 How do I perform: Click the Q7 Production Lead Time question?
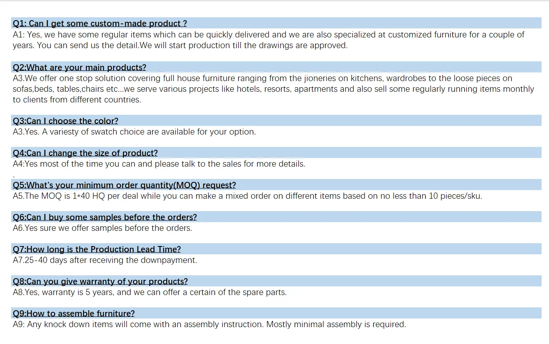click(x=97, y=249)
